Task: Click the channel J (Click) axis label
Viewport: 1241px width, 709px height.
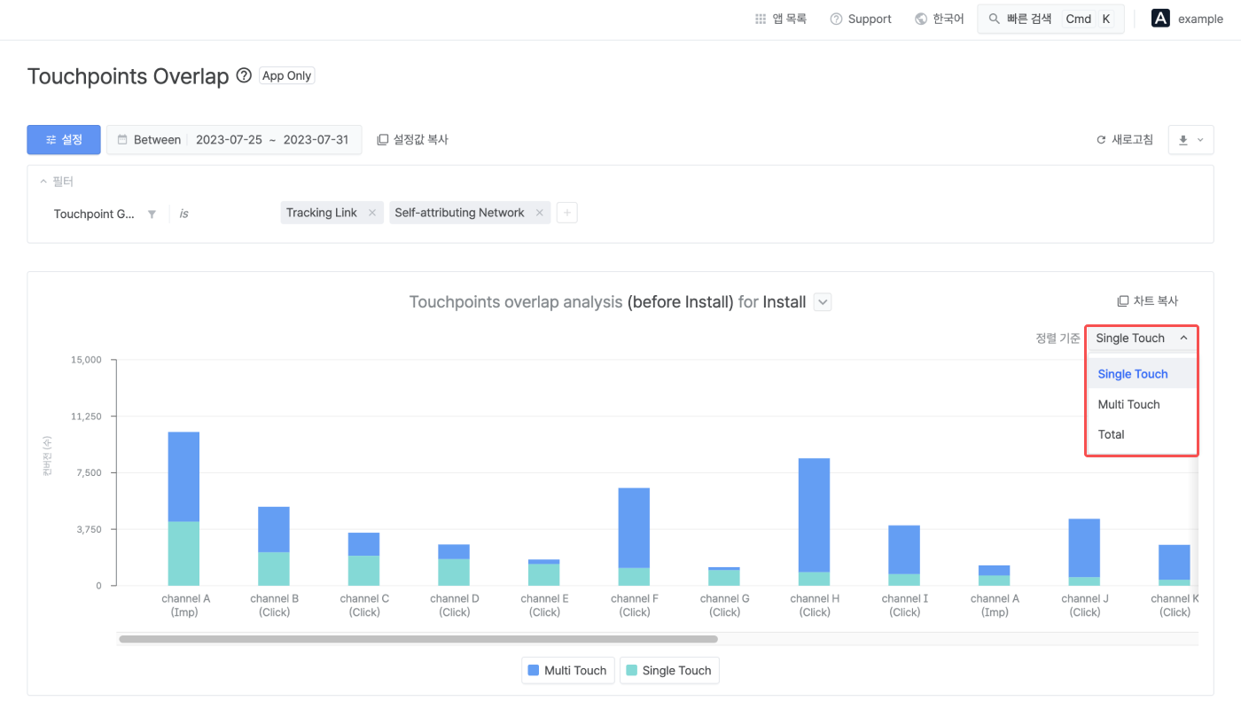Action: point(1085,605)
